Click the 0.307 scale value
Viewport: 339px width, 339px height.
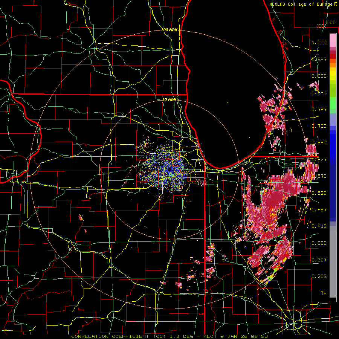[319, 260]
